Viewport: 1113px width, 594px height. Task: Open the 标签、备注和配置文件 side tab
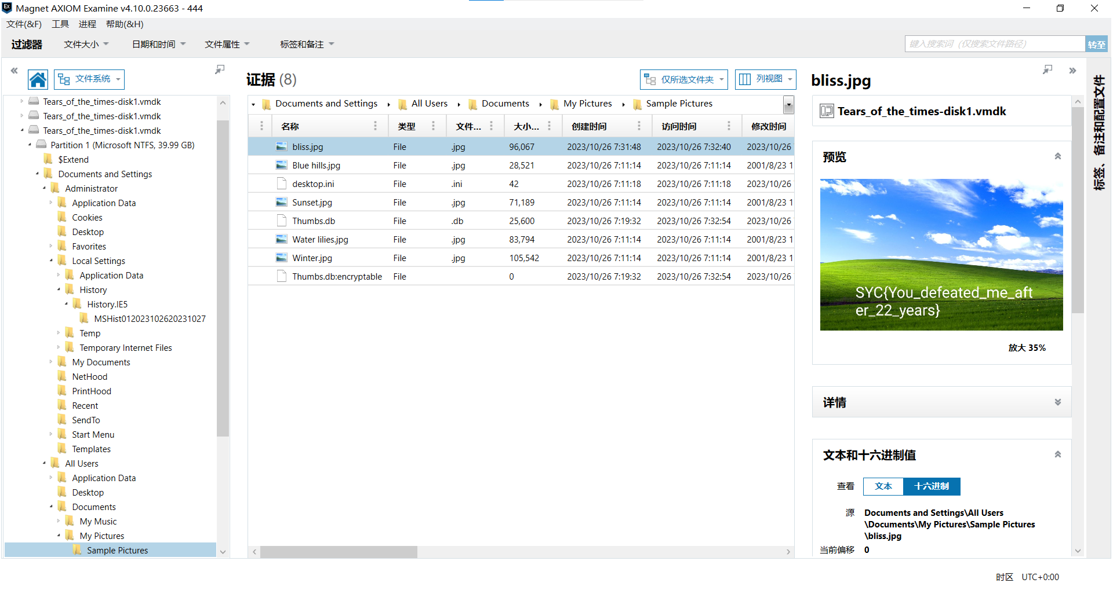point(1099,133)
